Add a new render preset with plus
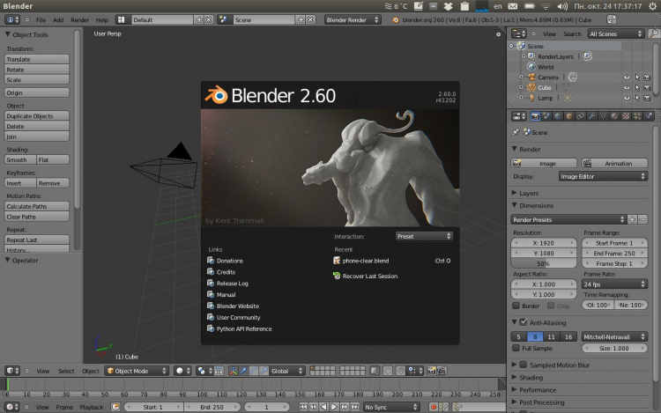This screenshot has height=413, width=661. tap(633, 219)
